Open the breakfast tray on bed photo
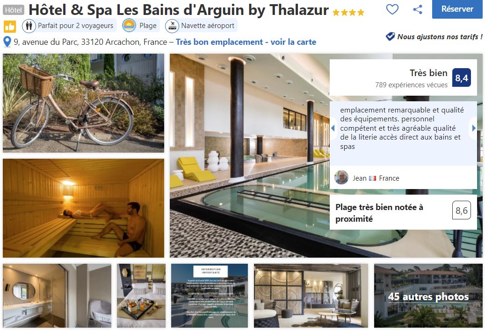 [141, 296]
